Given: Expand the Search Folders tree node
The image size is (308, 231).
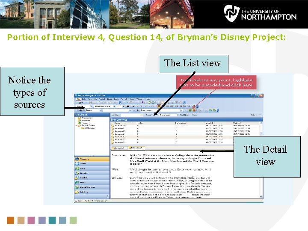Looking at the screenshot, I should [76, 125].
